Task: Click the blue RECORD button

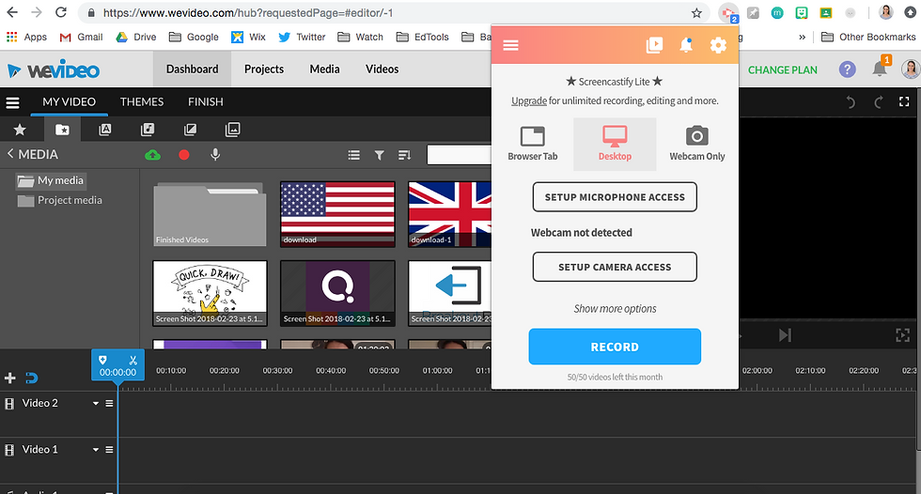Action: (x=615, y=347)
